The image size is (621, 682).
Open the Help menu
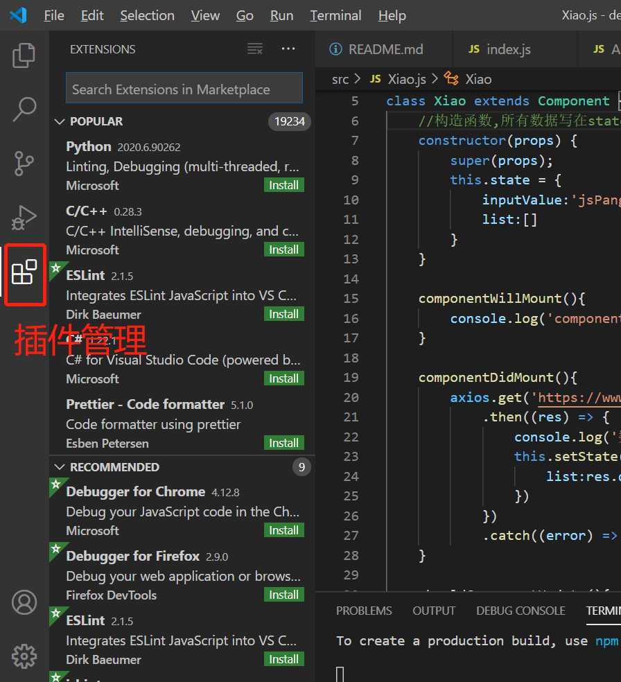(392, 16)
